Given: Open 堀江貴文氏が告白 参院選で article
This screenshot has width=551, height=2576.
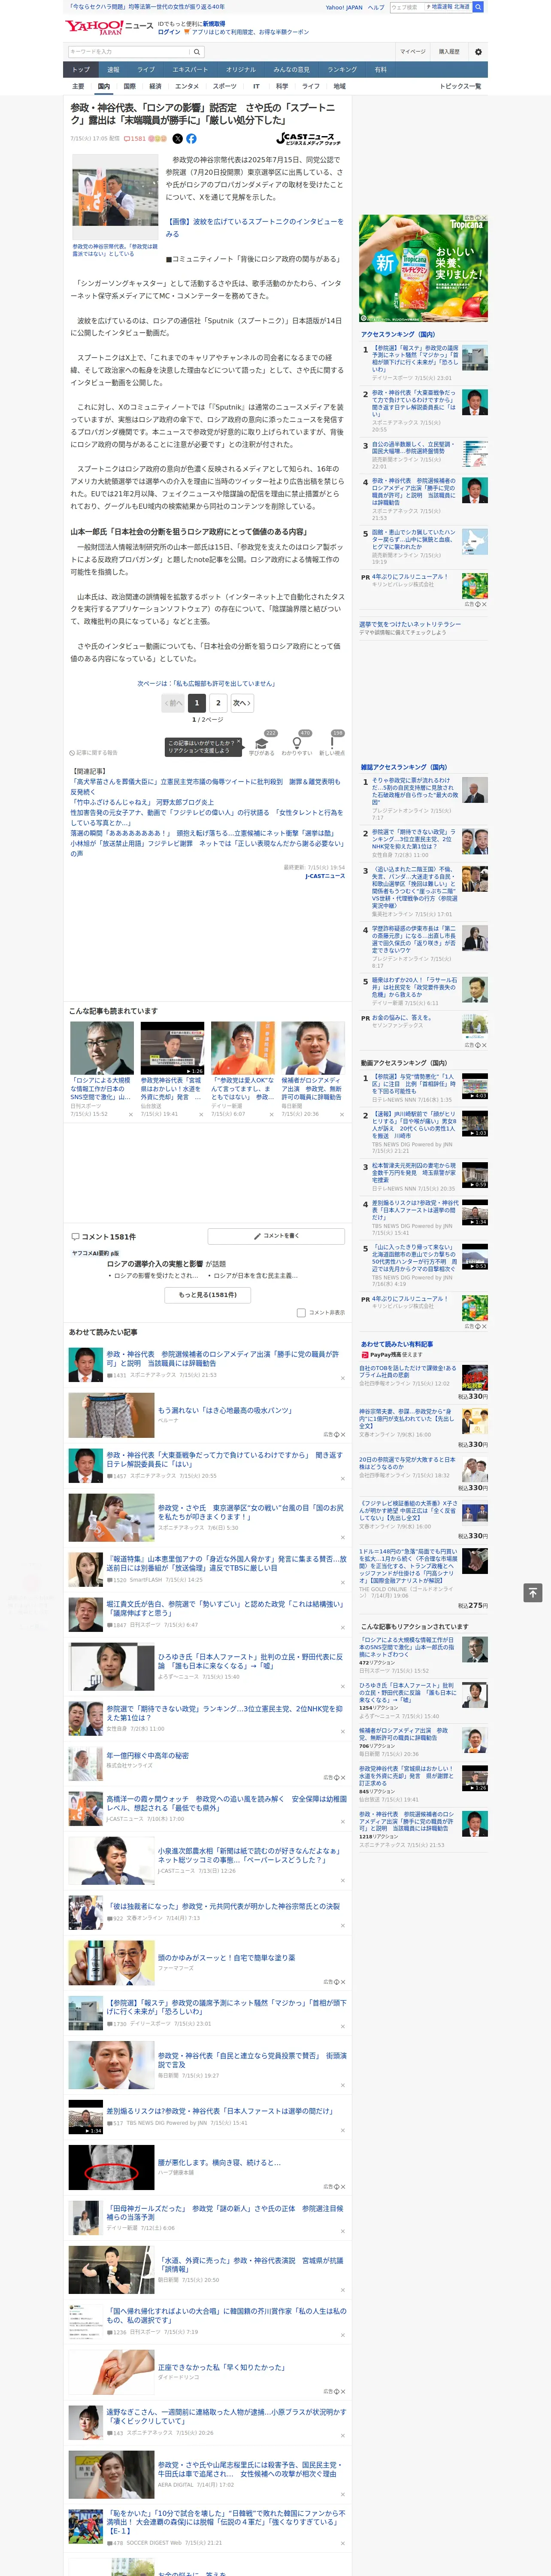Looking at the screenshot, I should (226, 1608).
